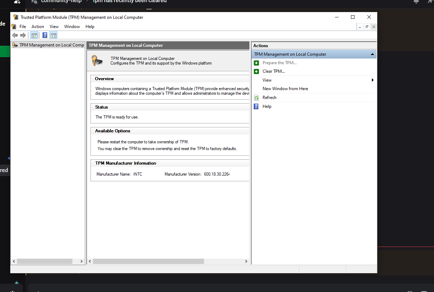This screenshot has height=292, width=434.
Task: Click the green arrow icon beside Clear TPM
Action: coord(257,71)
